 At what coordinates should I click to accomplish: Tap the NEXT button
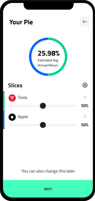click(48, 189)
